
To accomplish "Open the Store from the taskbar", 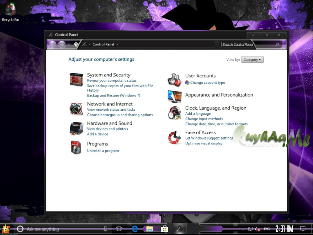I will (x=164, y=229).
